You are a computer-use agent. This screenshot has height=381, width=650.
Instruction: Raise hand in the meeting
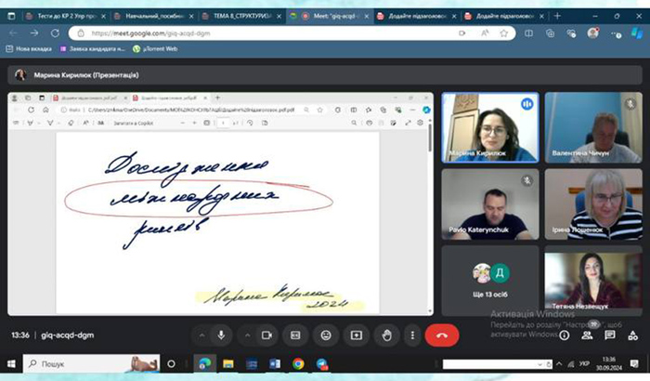pos(387,335)
